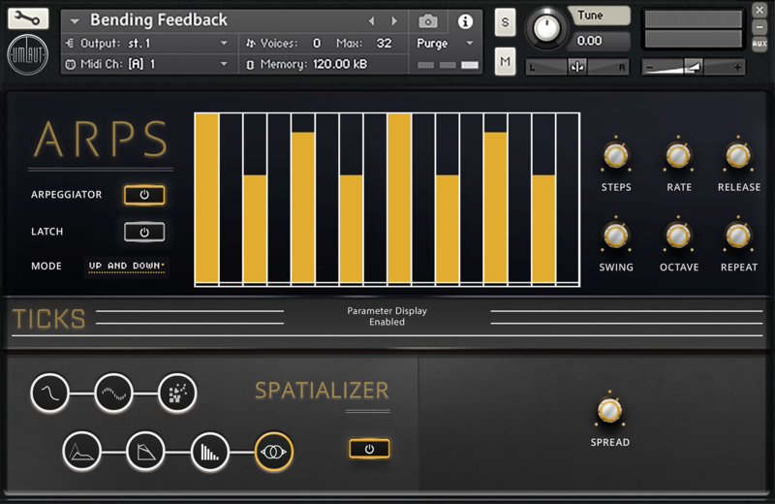This screenshot has height=504, width=775.
Task: Select the pixel bitcrusher effect icon
Action: (x=177, y=394)
